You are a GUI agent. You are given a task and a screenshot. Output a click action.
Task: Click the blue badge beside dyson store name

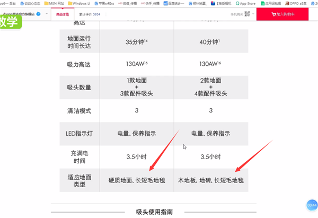pos(38,14)
